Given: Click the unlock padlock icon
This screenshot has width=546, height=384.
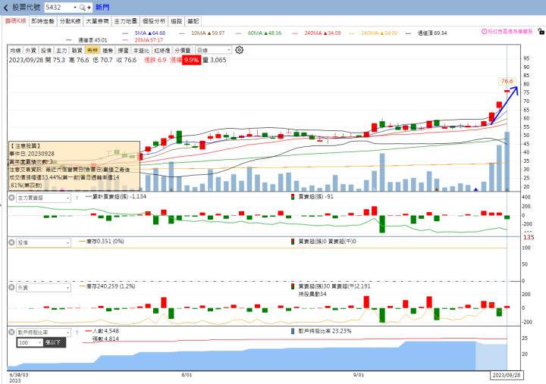Looking at the screenshot, I should pyautogui.click(x=541, y=31).
